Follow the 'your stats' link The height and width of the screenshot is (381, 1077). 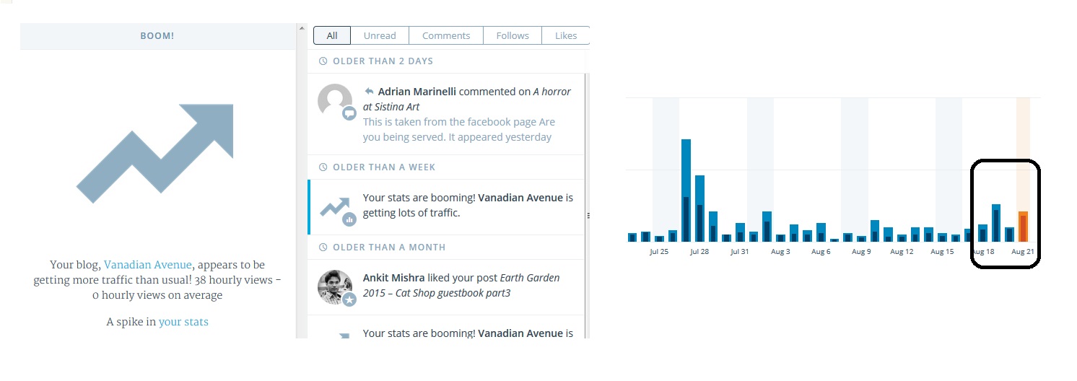point(183,322)
